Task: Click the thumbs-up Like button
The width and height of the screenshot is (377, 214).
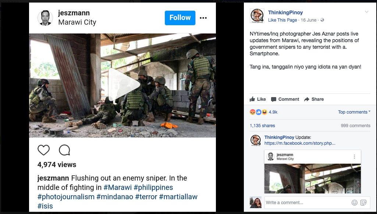Action: pos(258,99)
